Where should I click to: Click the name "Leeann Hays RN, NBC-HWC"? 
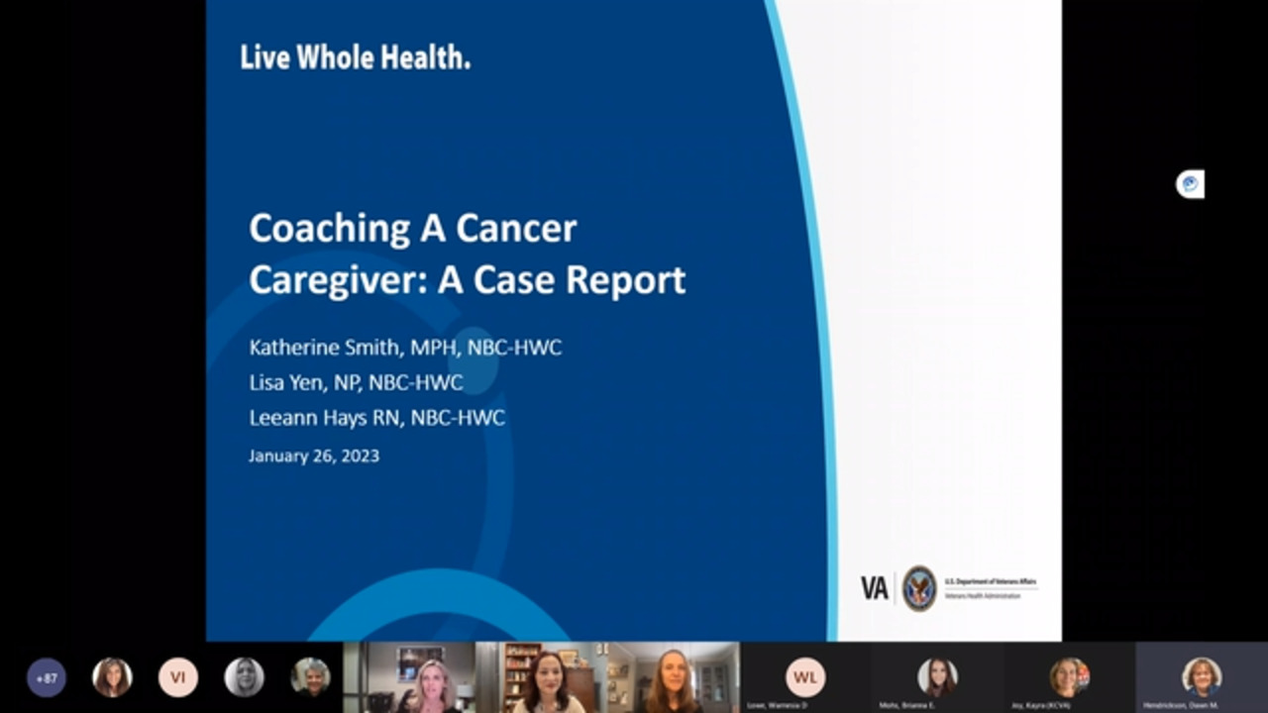(x=376, y=418)
